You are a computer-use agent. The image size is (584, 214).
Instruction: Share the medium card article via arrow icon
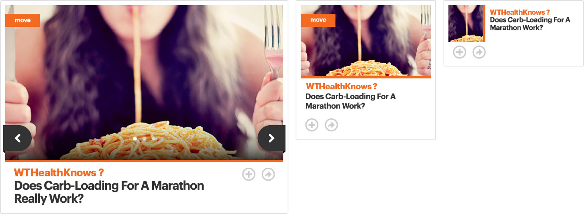(x=332, y=125)
